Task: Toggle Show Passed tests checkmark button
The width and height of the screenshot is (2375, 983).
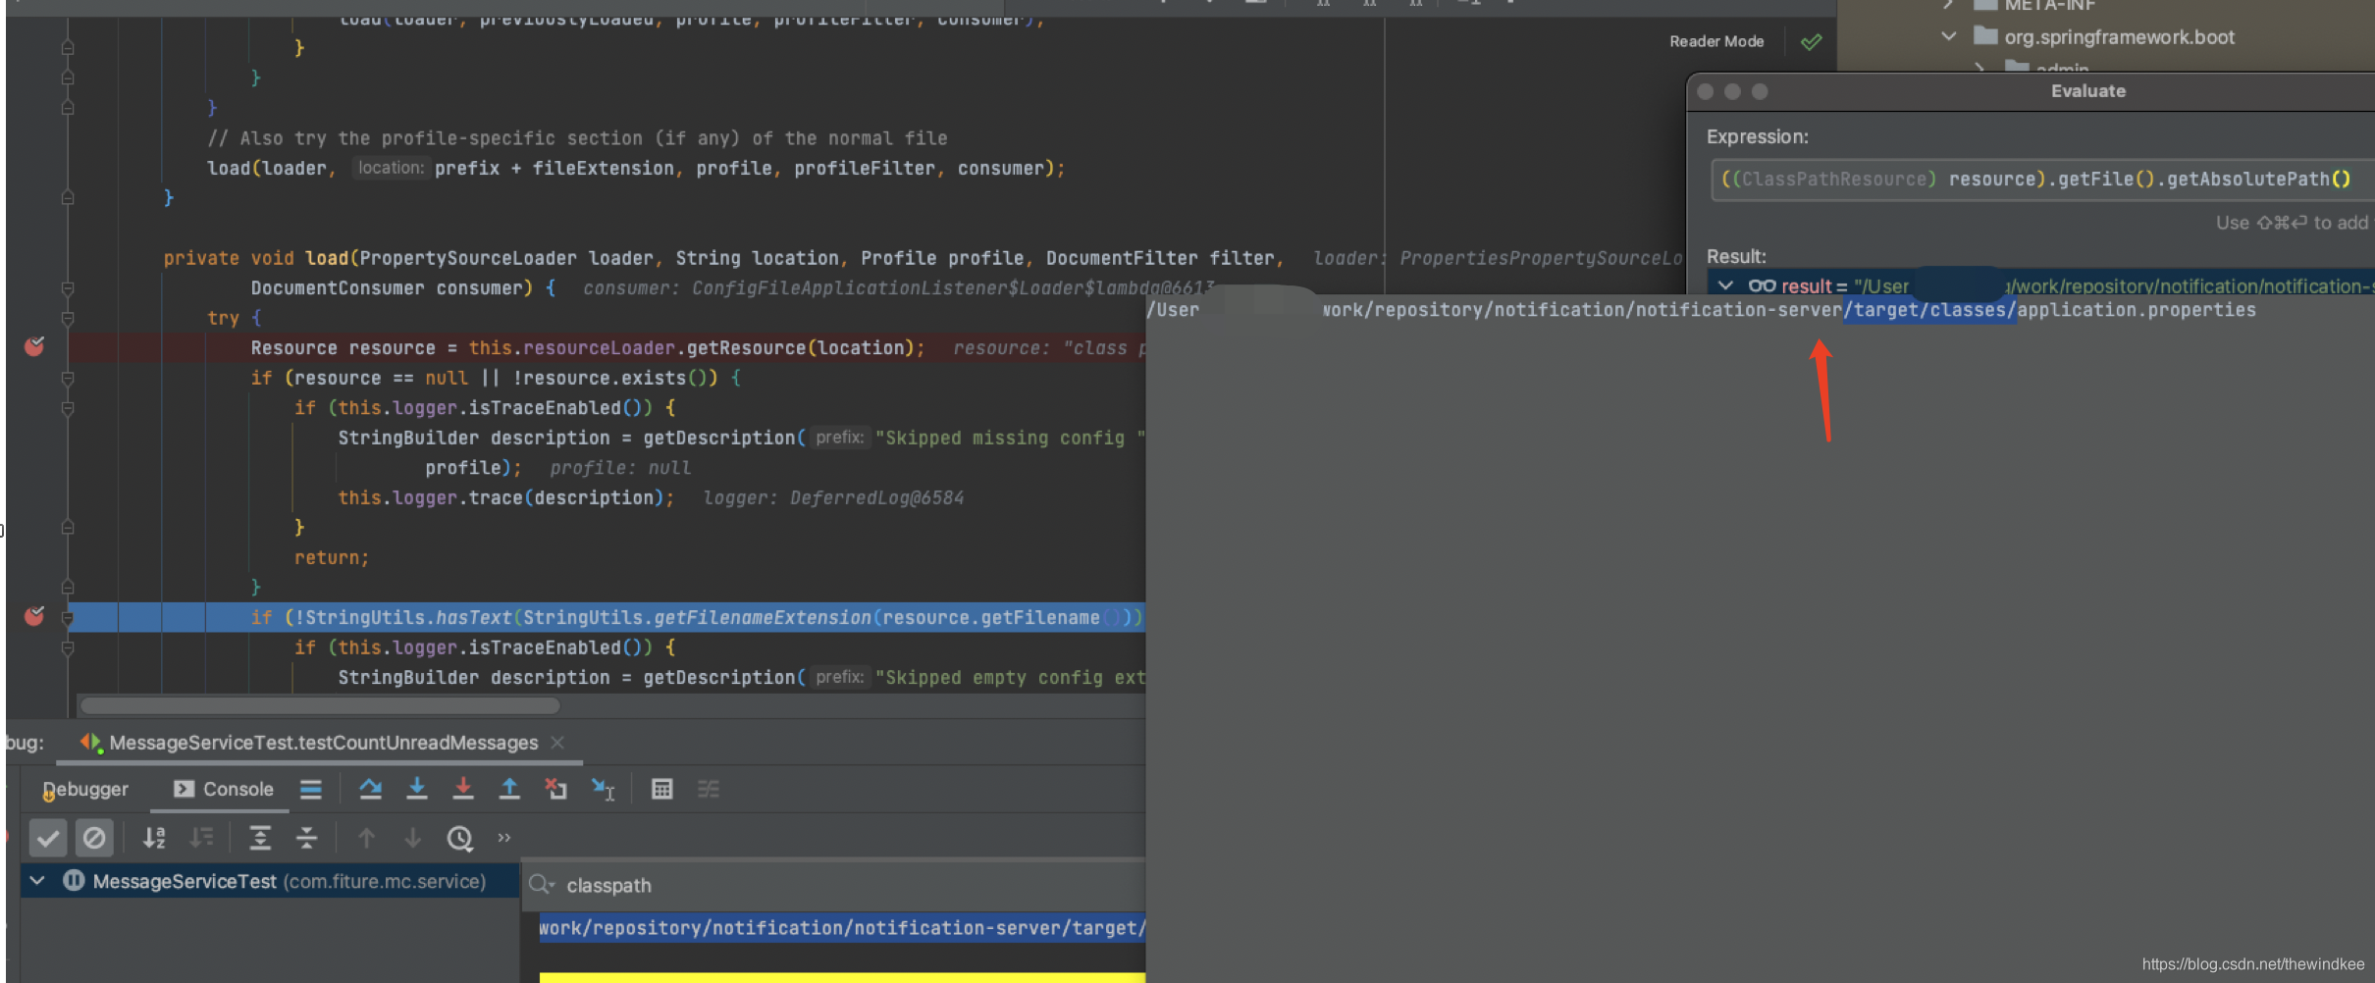Action: click(47, 838)
